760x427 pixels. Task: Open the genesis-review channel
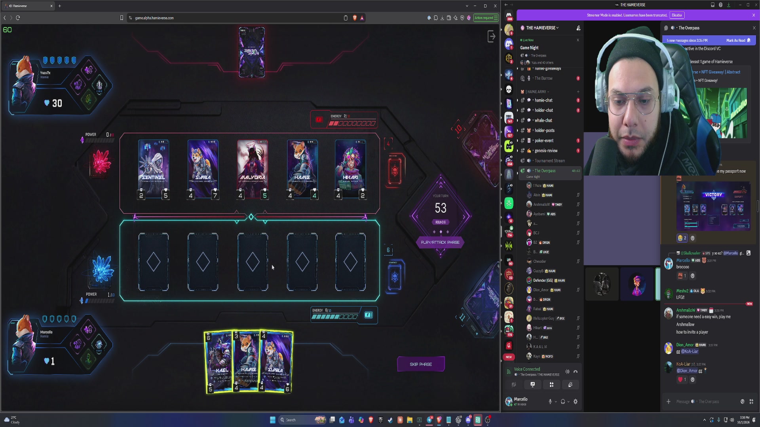pos(550,151)
